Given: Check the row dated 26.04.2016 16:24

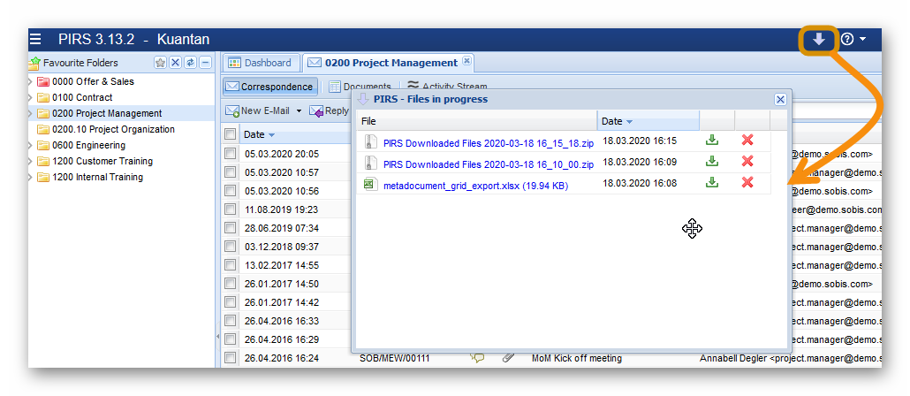Looking at the screenshot, I should pos(231,358).
